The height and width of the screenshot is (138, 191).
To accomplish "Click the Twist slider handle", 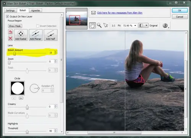I will point(27,71).
